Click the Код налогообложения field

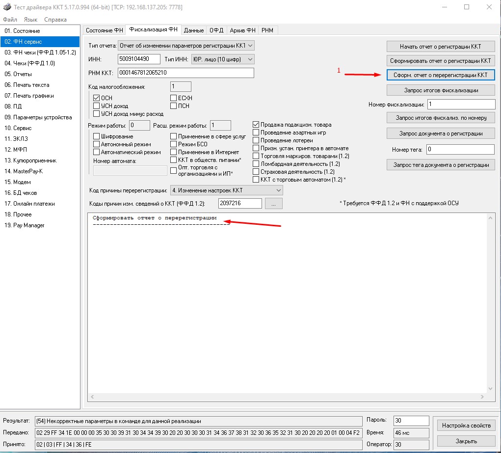point(181,87)
